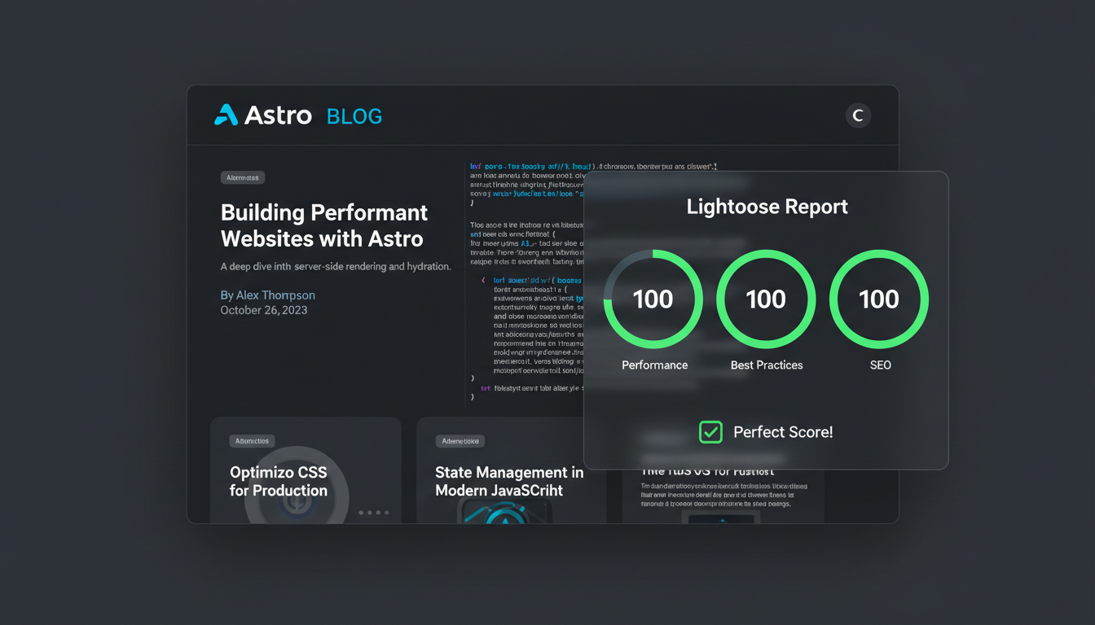Screen dimensions: 1095x625
Task: Select the Performance score gauge
Action: [x=653, y=299]
